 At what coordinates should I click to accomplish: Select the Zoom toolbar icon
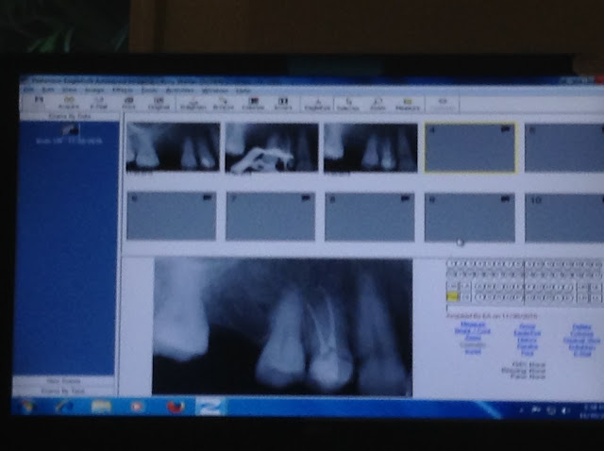[x=377, y=104]
